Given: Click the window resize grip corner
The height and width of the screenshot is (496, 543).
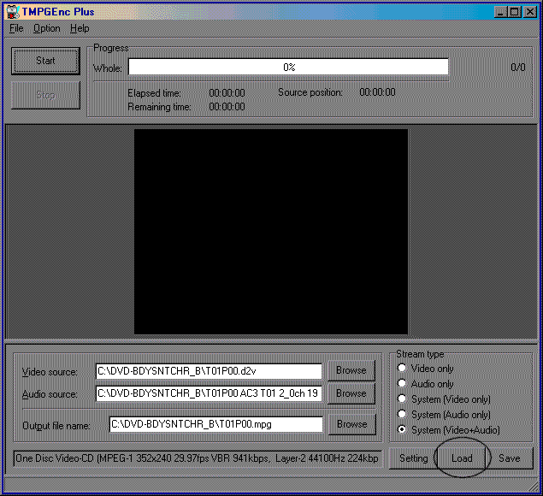Looking at the screenshot, I should 534,487.
